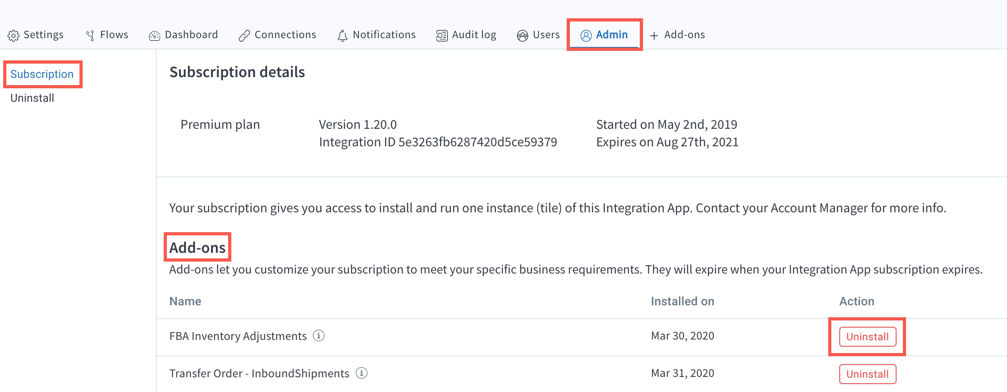1007x392 pixels.
Task: Open the Connections tab
Action: (277, 35)
